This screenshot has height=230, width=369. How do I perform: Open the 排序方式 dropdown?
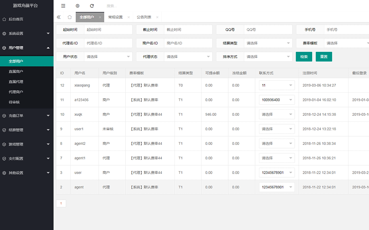pos(268,57)
